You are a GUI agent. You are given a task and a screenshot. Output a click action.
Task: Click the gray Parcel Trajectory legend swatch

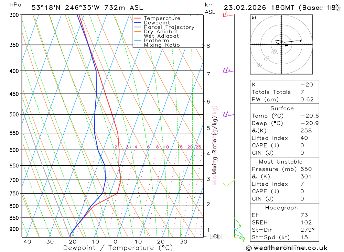click(x=137, y=27)
